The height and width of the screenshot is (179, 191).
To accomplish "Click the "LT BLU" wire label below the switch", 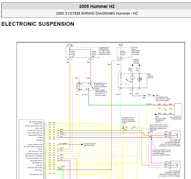I will (x=118, y=94).
